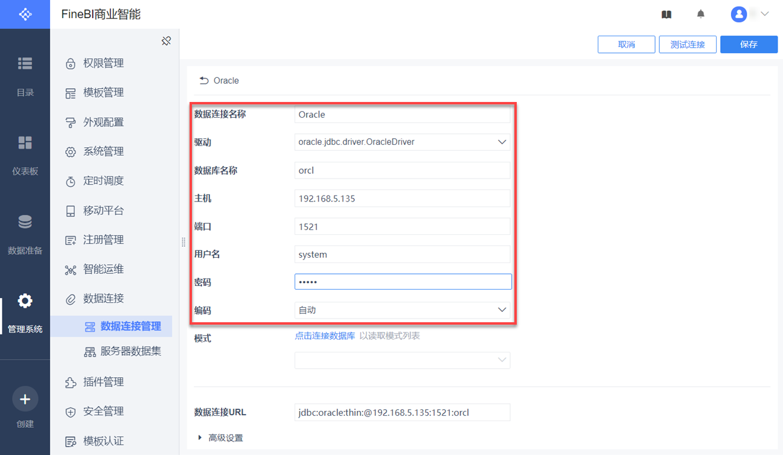Open 系统管理 menu item

click(103, 151)
